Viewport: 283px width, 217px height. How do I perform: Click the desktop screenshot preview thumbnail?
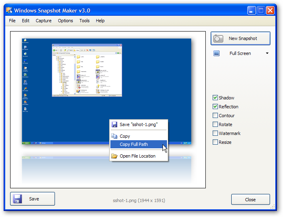(x=106, y=91)
